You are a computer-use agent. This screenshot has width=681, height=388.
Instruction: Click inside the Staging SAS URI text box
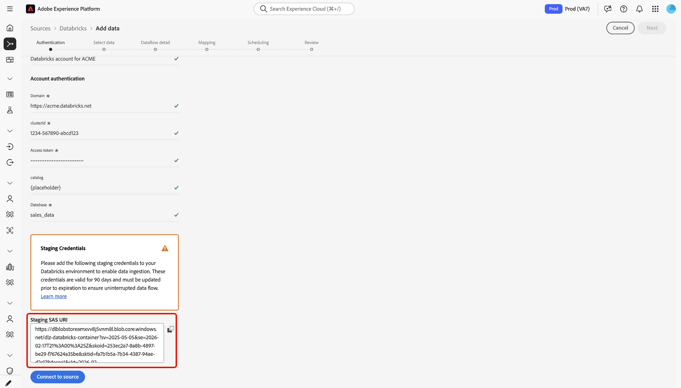coord(97,343)
